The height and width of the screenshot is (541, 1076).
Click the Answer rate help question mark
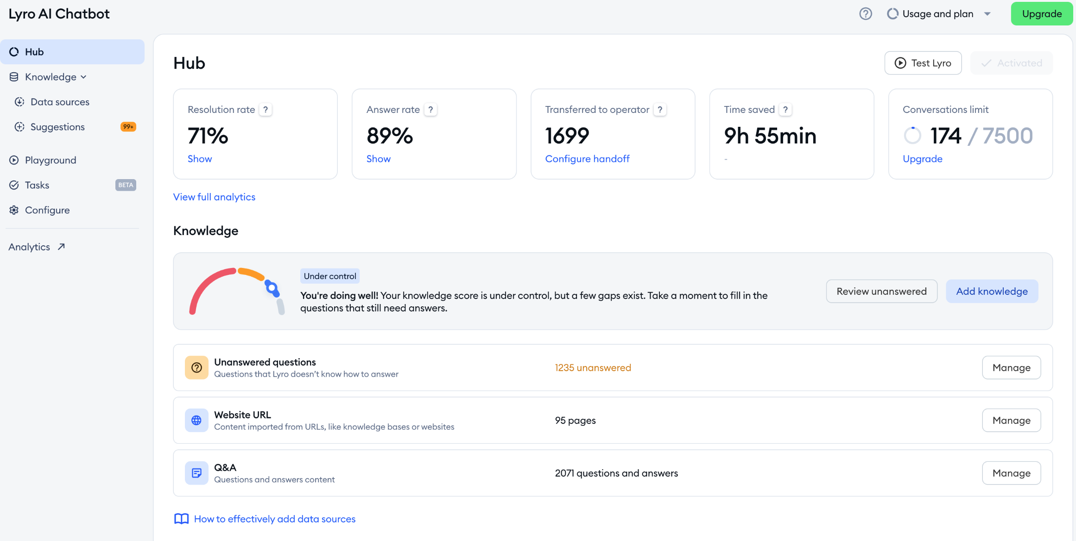tap(430, 110)
